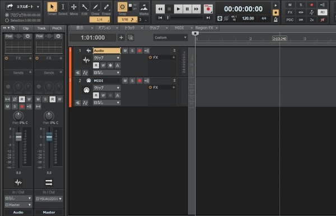Image resolution: width=336 pixels, height=216 pixels.
Task: Open the 1/16 snap resolution dropdown
Action: pos(128,20)
